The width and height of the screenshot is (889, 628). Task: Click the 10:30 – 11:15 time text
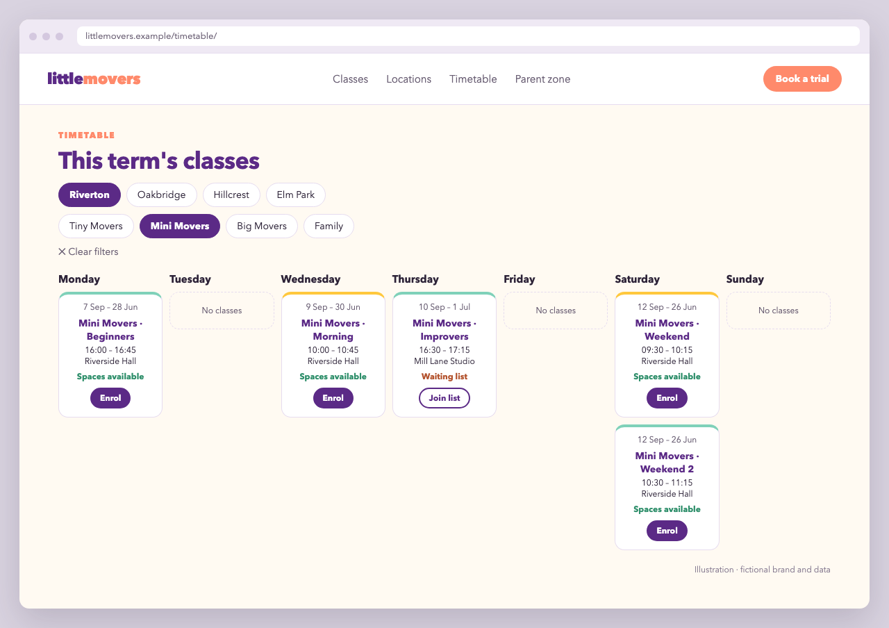[x=667, y=483]
